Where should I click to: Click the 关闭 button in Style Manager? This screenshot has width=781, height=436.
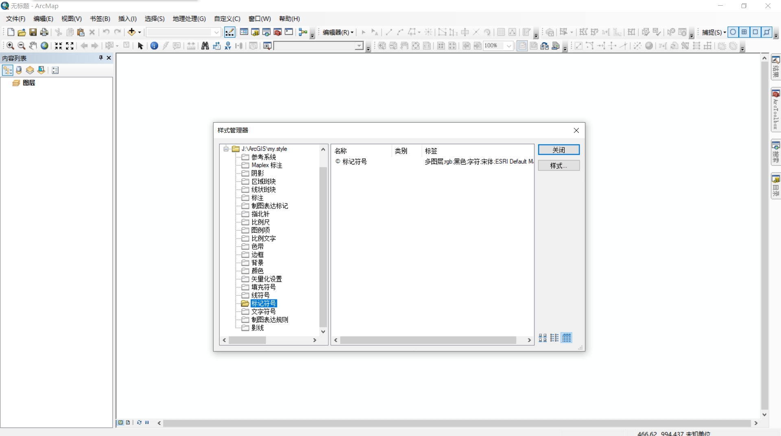tap(558, 150)
